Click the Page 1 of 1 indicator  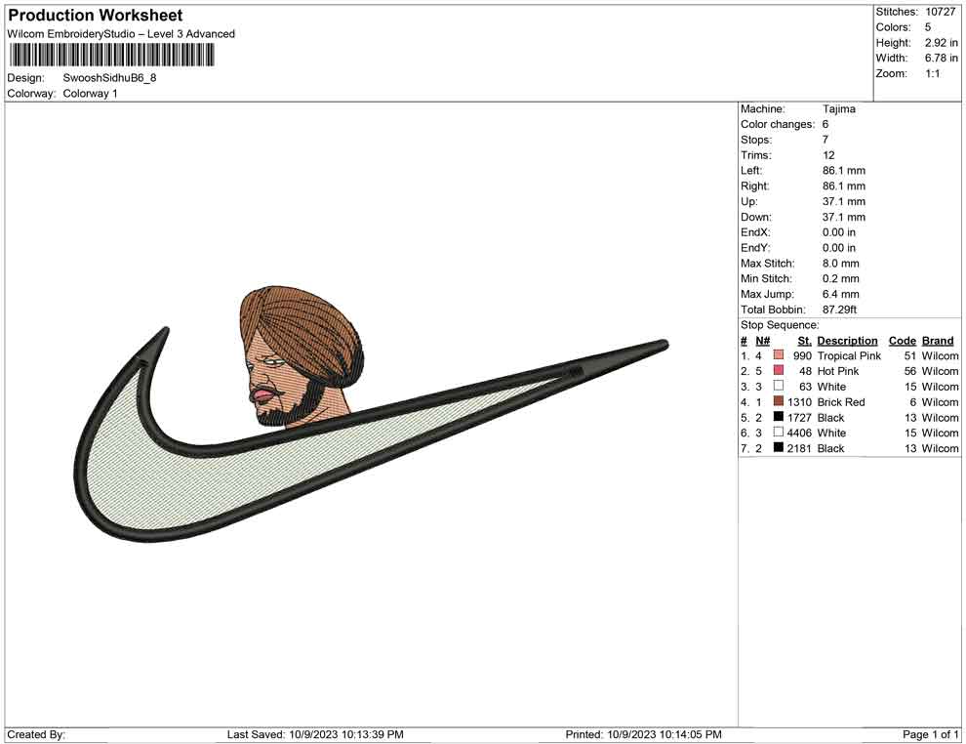[x=930, y=734]
